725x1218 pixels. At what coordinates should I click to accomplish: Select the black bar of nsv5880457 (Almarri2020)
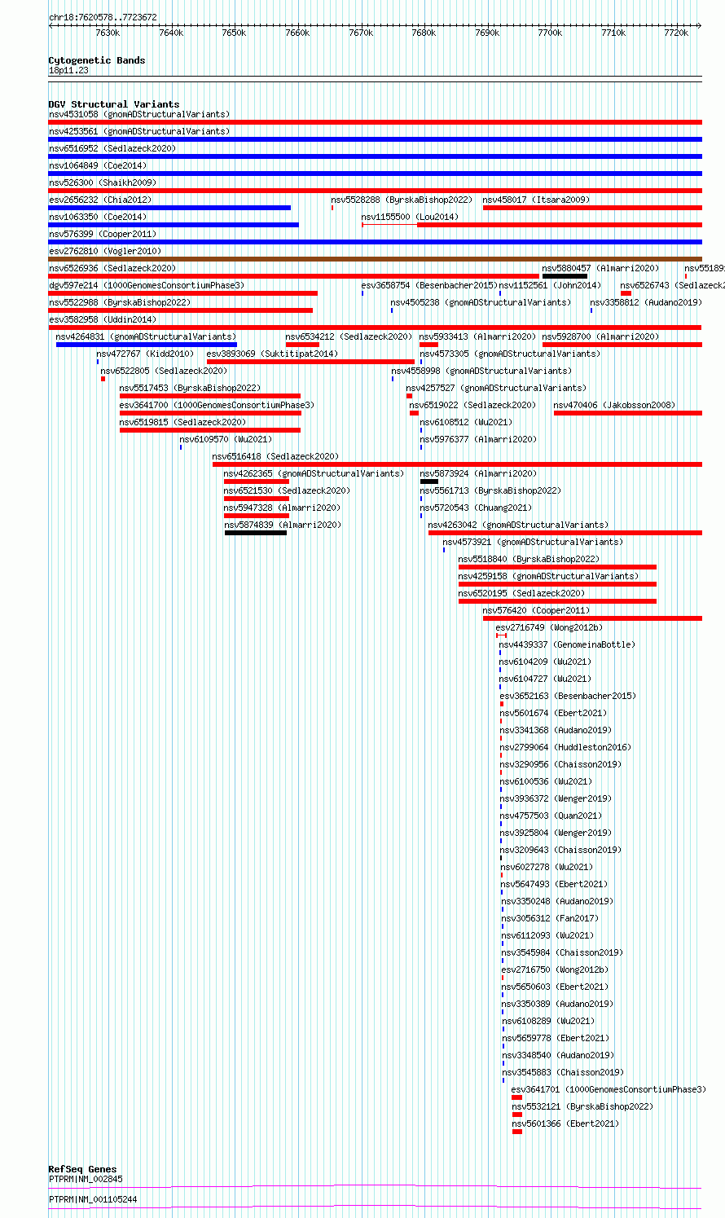(x=565, y=276)
